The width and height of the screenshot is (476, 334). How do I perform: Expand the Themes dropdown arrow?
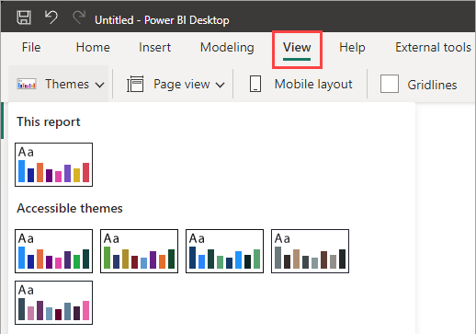pos(100,85)
